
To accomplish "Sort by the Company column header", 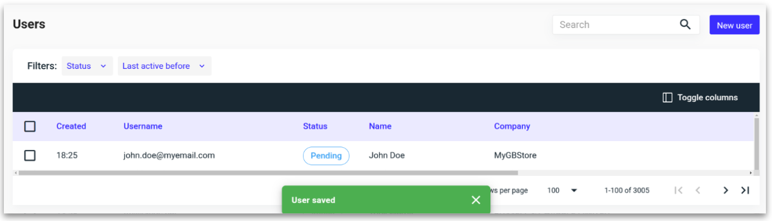I will coord(512,126).
